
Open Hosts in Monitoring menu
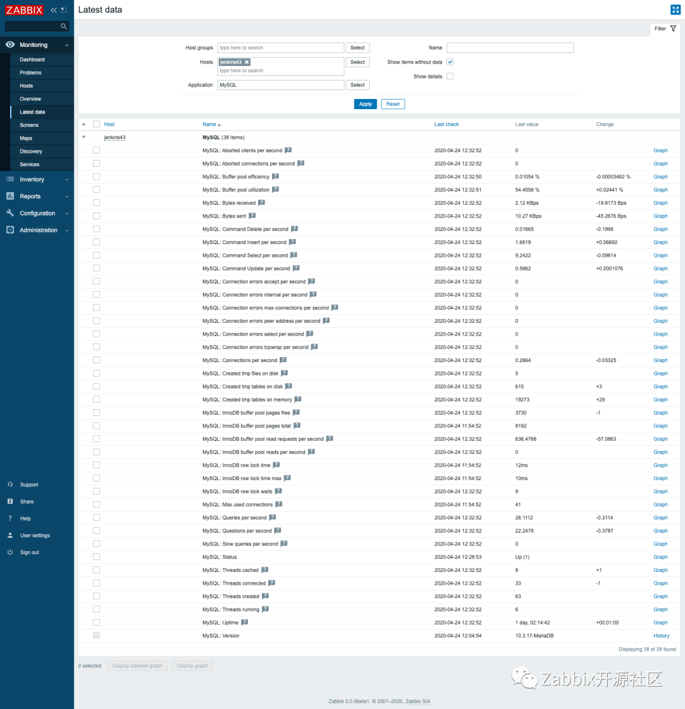point(26,86)
